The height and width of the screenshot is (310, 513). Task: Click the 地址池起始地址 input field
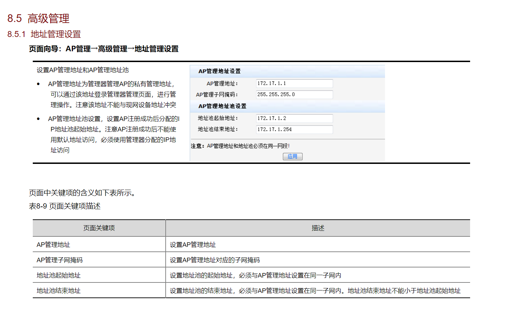point(294,118)
